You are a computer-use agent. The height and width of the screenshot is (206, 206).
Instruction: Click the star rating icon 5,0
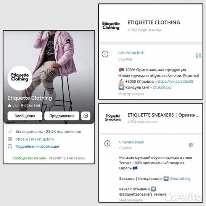pos(10,105)
